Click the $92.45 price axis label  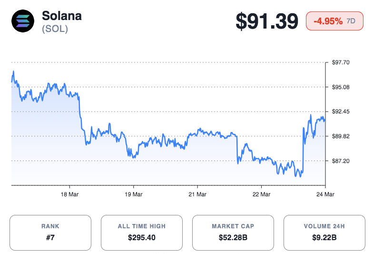pos(341,112)
